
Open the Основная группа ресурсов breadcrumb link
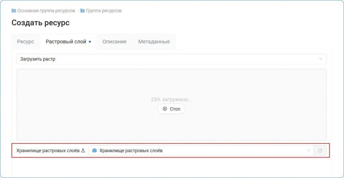[x=46, y=11]
